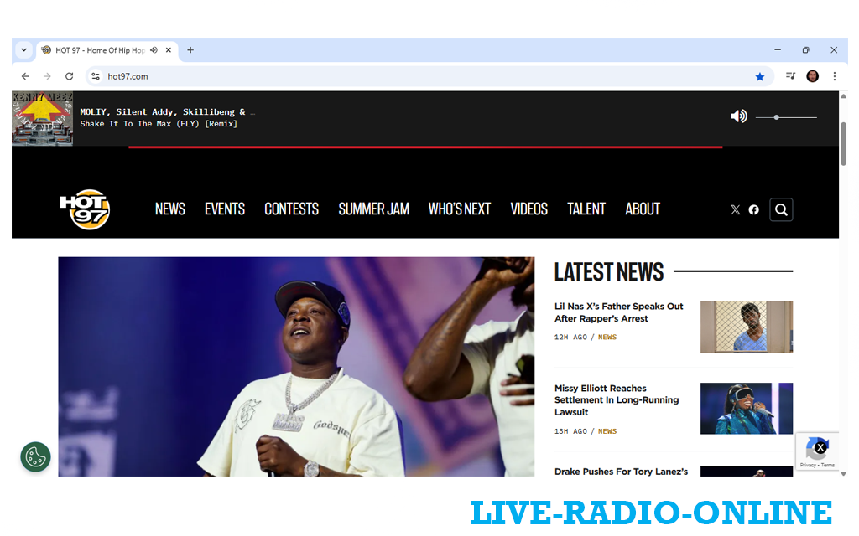Click the hot97.com address bar
The width and height of the screenshot is (859, 536).
point(429,76)
